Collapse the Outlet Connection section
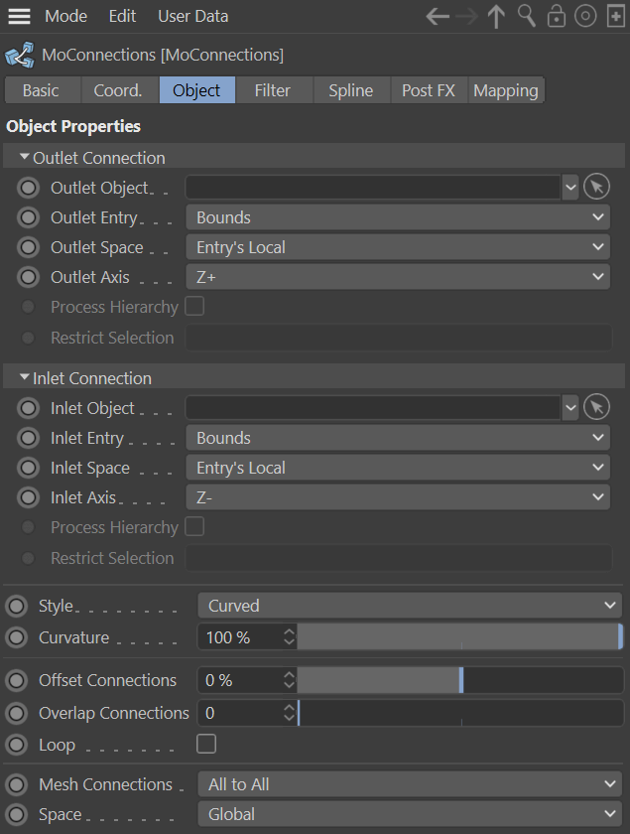This screenshot has height=834, width=630. point(25,158)
